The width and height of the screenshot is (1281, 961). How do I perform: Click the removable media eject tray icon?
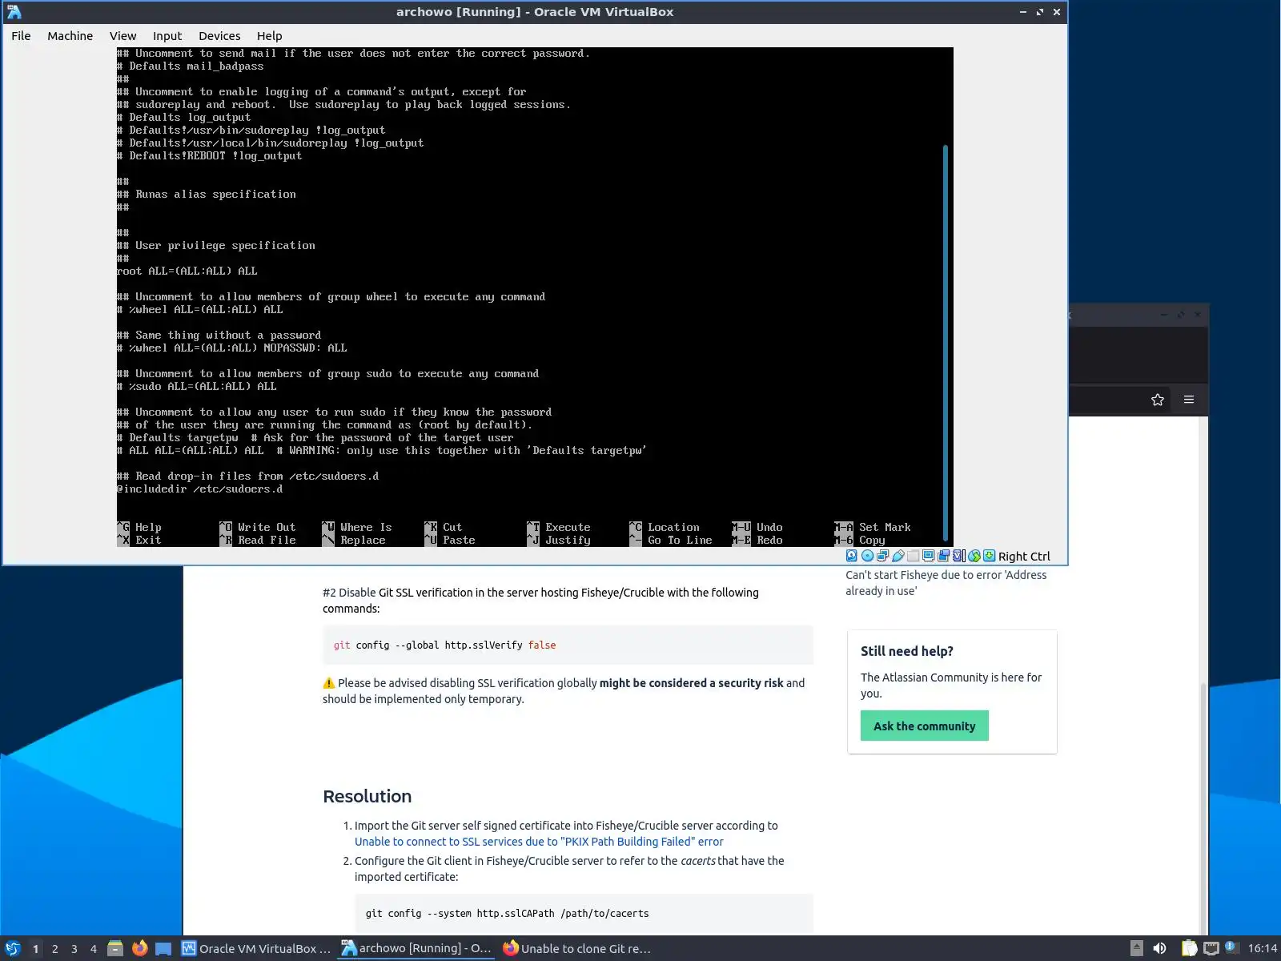[x=1137, y=948]
